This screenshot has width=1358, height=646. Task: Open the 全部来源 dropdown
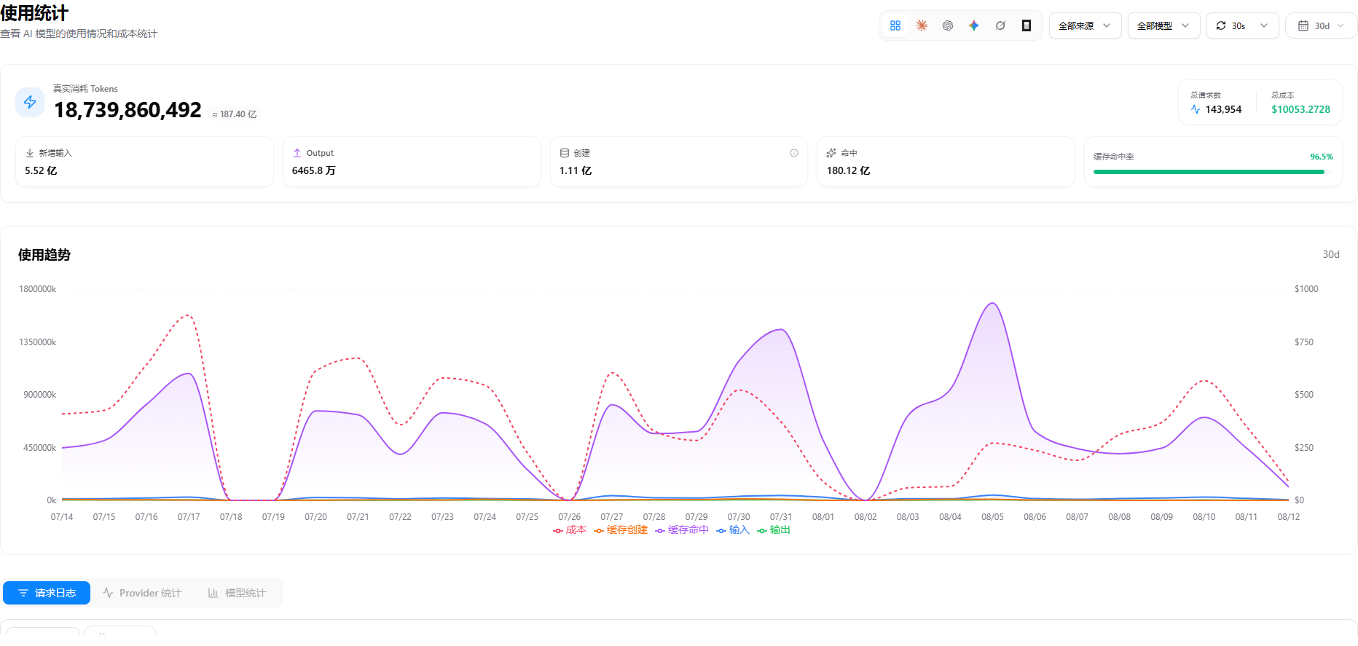click(1086, 25)
